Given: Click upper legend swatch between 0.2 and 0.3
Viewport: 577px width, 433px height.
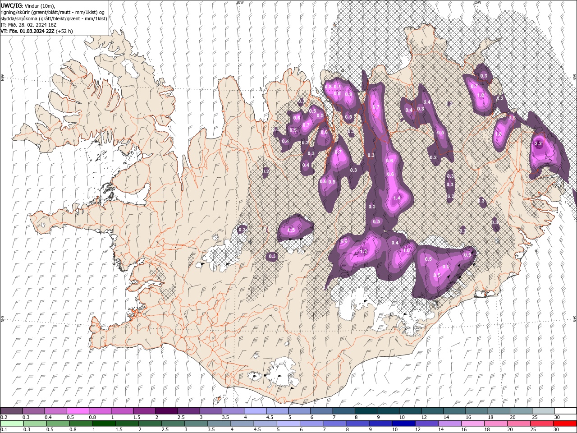Looking at the screenshot, I should click(x=11, y=411).
